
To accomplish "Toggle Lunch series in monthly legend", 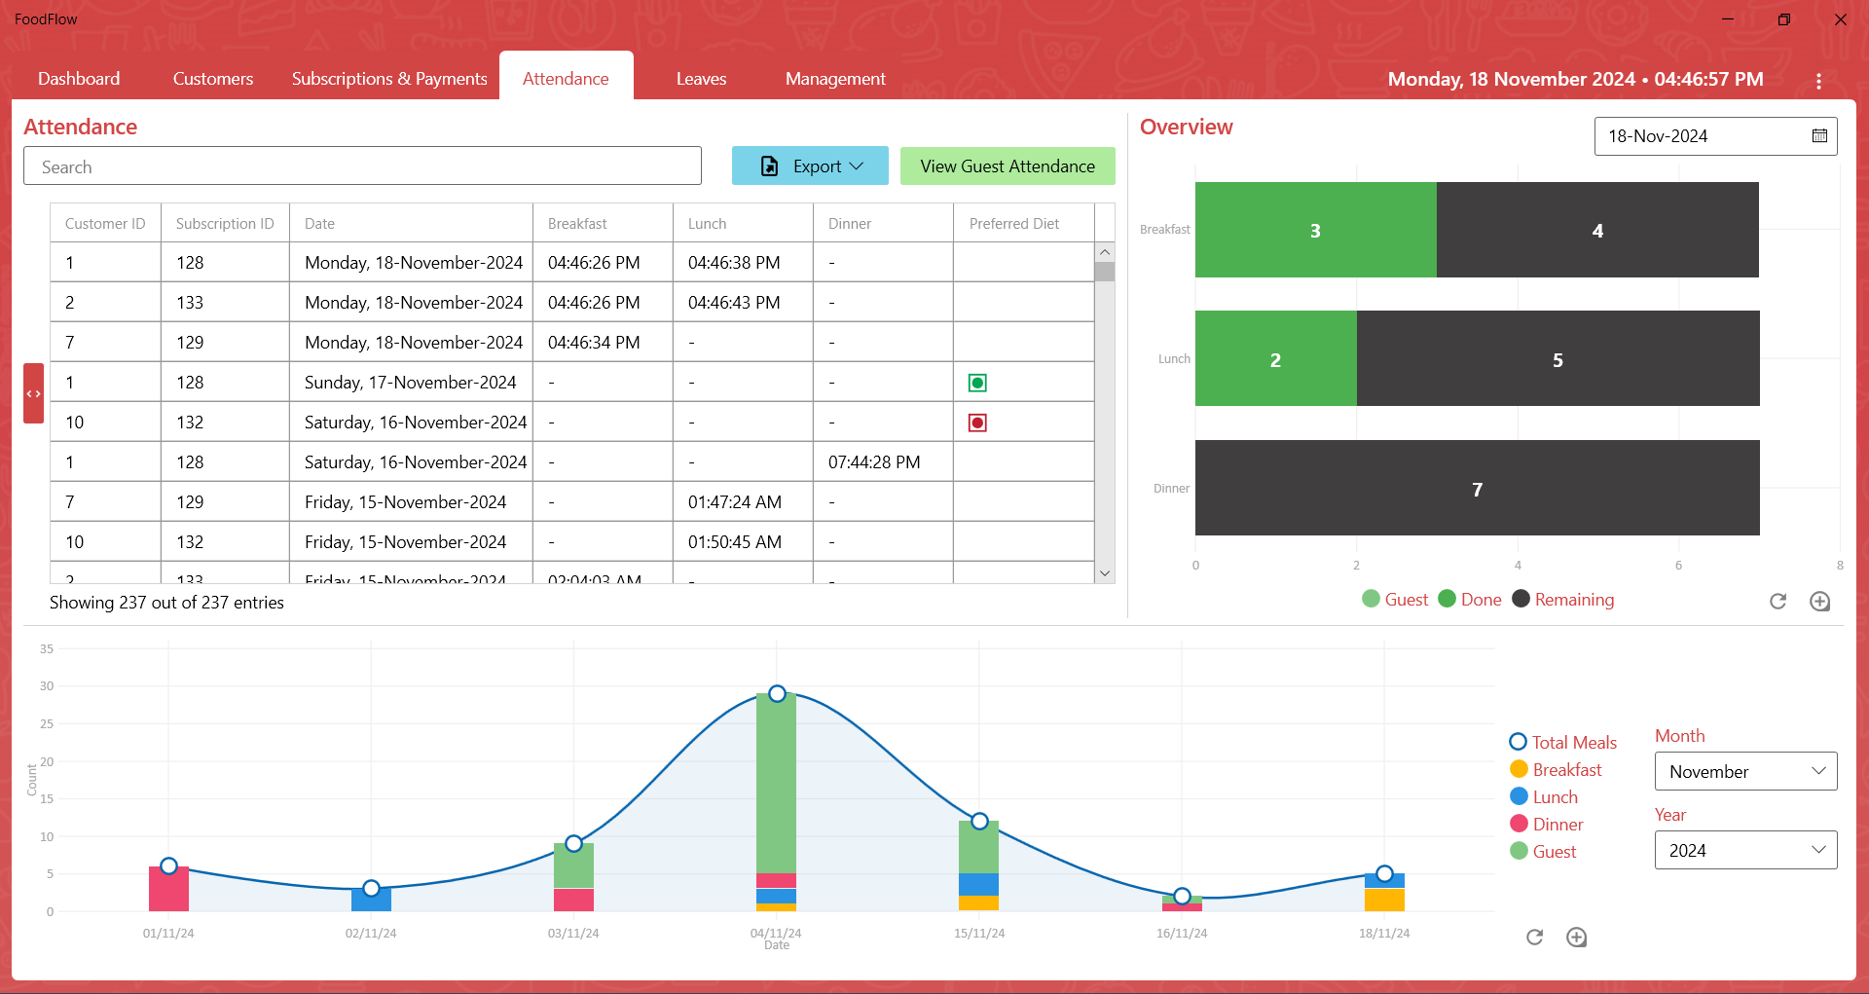I will [1544, 797].
